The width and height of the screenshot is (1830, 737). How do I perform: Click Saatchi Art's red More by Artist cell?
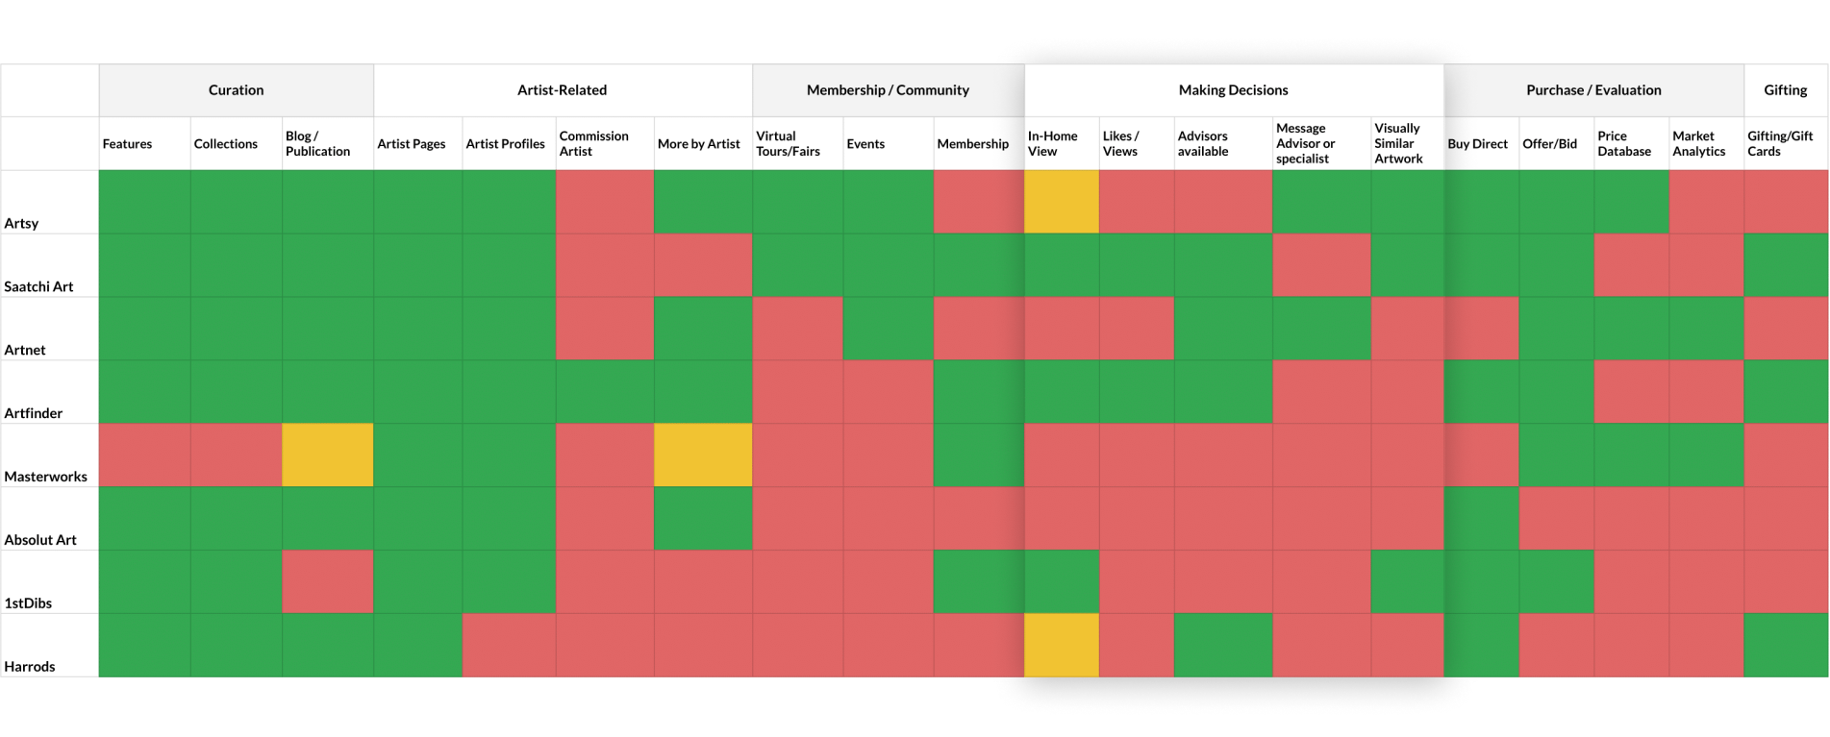click(703, 265)
